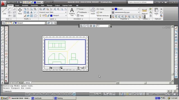This screenshot has height=100, width=179.
Task: Switch to CamStudio taskbar window
Action: [42, 98]
